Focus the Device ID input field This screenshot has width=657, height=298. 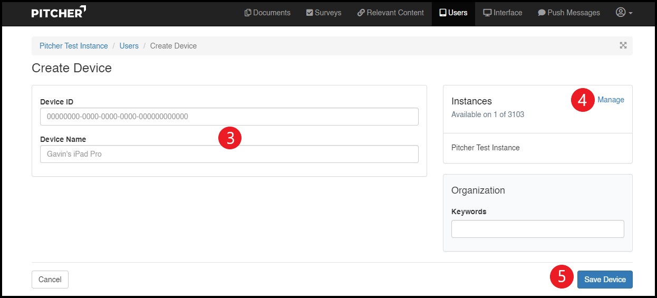[229, 117]
